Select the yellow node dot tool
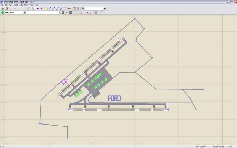 [x=45, y=9]
